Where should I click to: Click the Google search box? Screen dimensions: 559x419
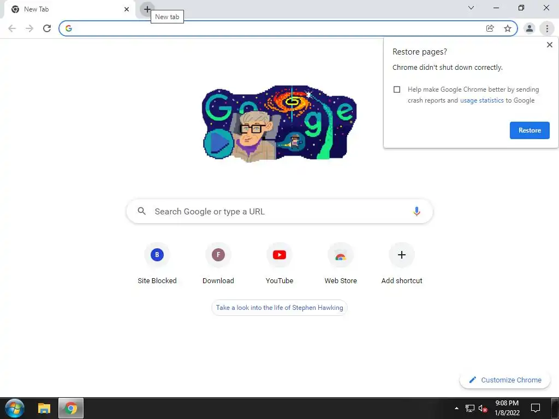click(279, 211)
